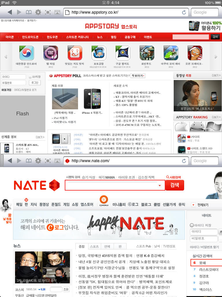Open the 안드로이드폰 menu on Appstory
The image size is (222, 297).
pos(30,37)
